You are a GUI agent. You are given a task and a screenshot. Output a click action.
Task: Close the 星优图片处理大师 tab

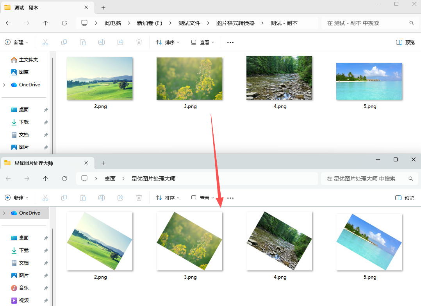coord(86,163)
